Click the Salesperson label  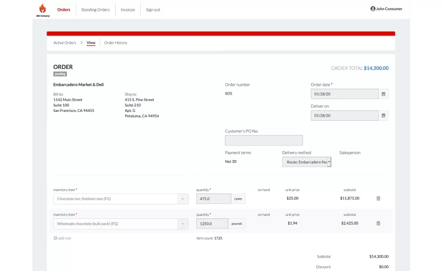(x=350, y=153)
